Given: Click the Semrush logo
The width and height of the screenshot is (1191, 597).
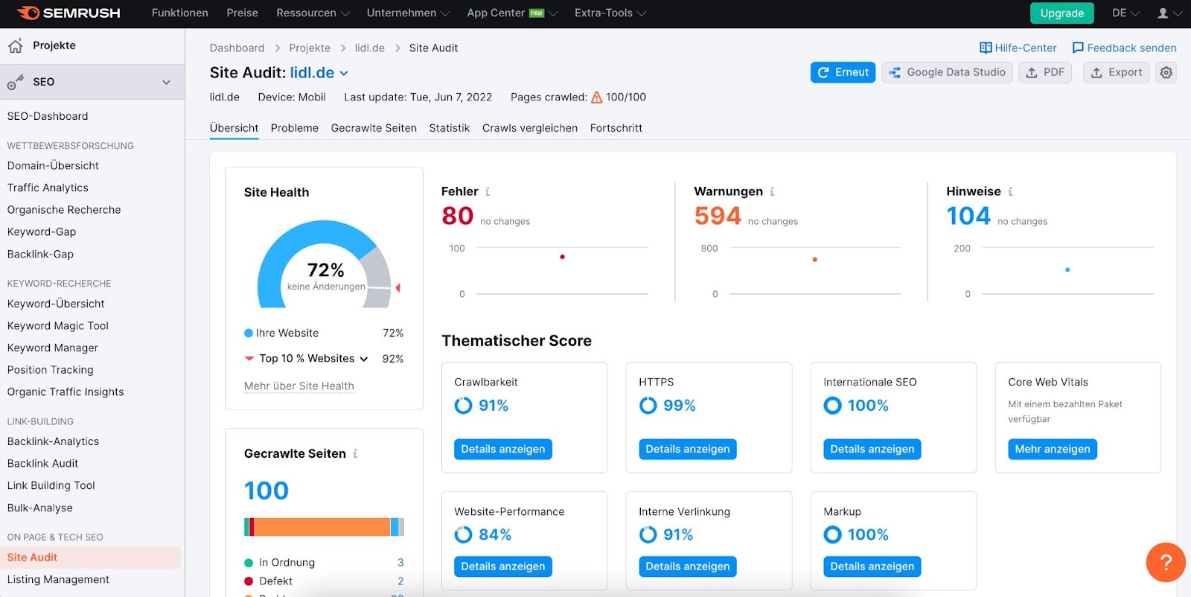Looking at the screenshot, I should (68, 13).
